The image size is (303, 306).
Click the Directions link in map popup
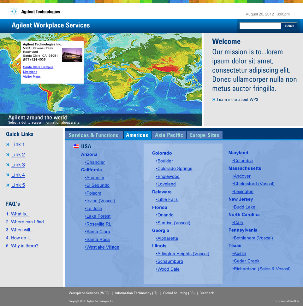pyautogui.click(x=30, y=72)
